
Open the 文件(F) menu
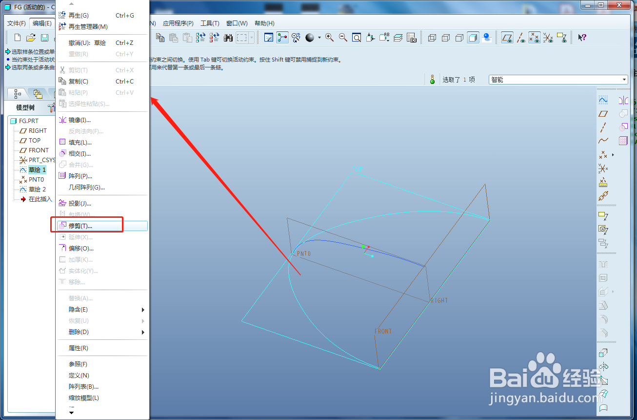[x=17, y=23]
